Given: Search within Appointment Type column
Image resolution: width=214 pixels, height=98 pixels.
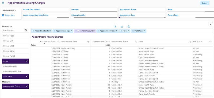Looking at the screenshot, I should [x=88, y=42].
